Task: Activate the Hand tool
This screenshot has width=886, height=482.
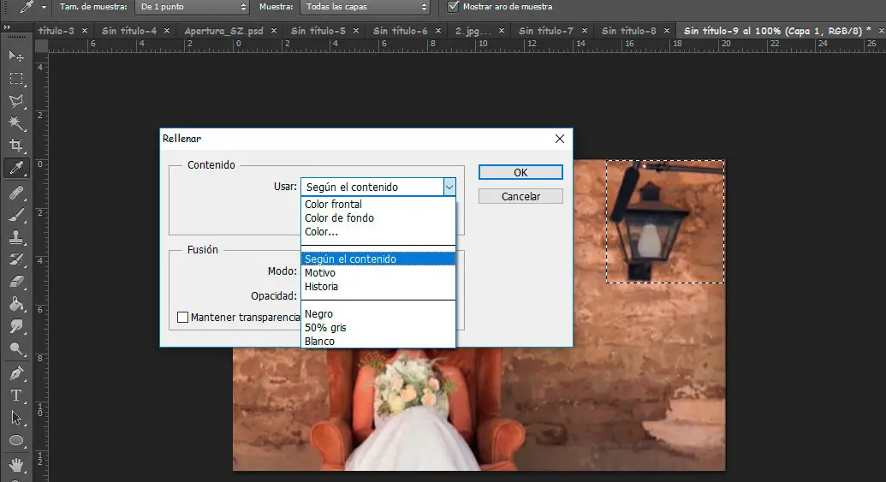Action: [15, 463]
